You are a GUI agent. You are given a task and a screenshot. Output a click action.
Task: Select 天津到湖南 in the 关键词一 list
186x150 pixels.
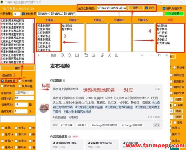click(44, 26)
